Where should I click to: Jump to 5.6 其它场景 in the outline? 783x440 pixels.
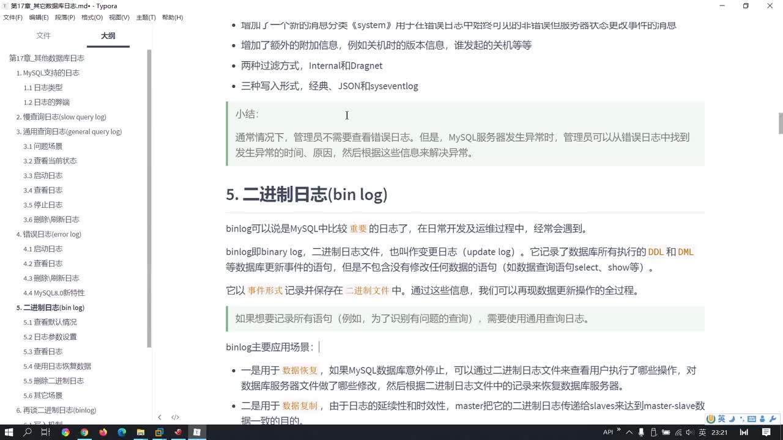pyautogui.click(x=43, y=395)
